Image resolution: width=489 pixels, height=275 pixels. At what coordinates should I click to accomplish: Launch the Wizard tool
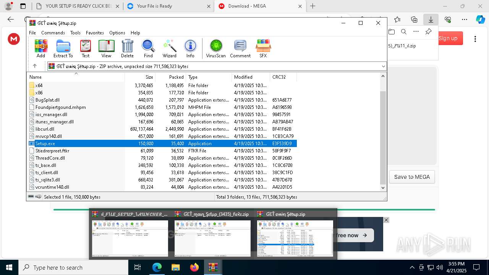(169, 49)
